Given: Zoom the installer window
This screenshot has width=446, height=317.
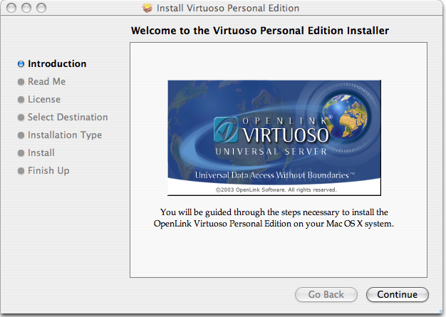Looking at the screenshot, I should point(41,8).
